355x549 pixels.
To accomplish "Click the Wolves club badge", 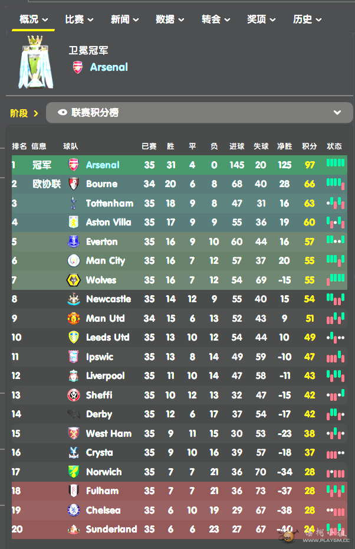I will tap(74, 280).
